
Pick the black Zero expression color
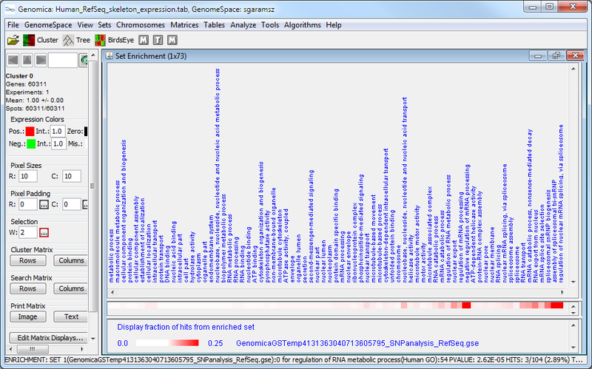(86, 132)
